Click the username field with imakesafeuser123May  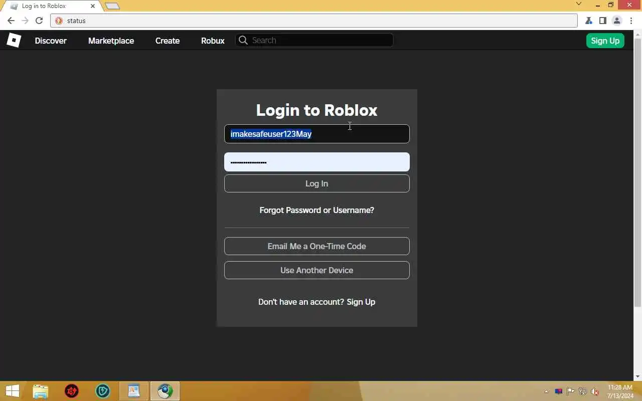pos(316,134)
